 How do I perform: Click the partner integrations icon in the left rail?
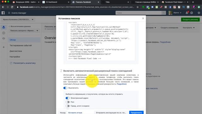point(3,39)
